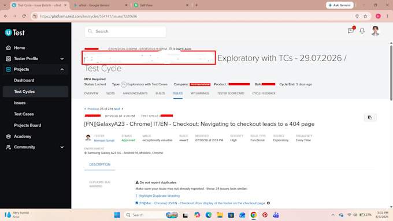Image resolution: width=393 pixels, height=221 pixels.
Task: Open Dashboard under Projects
Action: click(x=24, y=80)
